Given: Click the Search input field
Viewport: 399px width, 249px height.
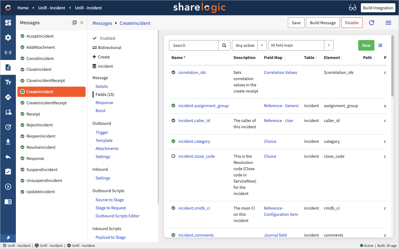Looking at the screenshot, I should tap(194, 45).
